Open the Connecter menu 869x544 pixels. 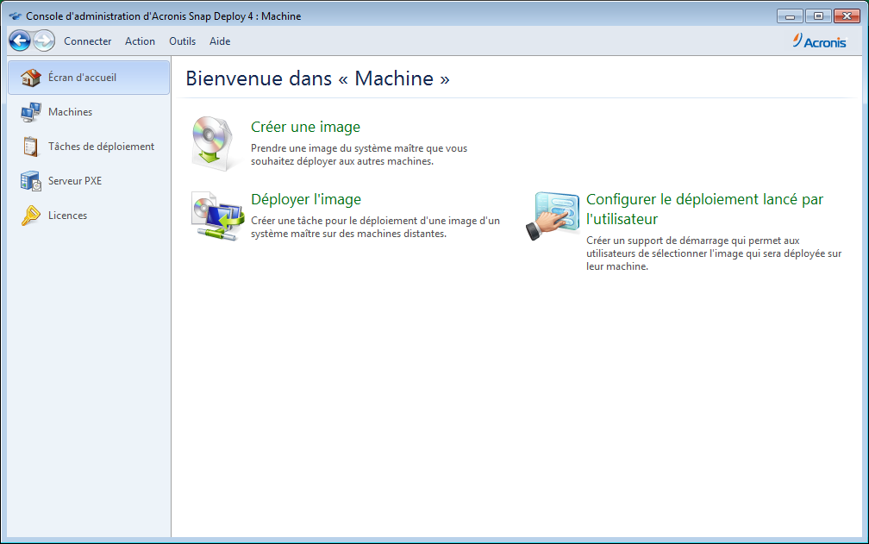click(88, 41)
